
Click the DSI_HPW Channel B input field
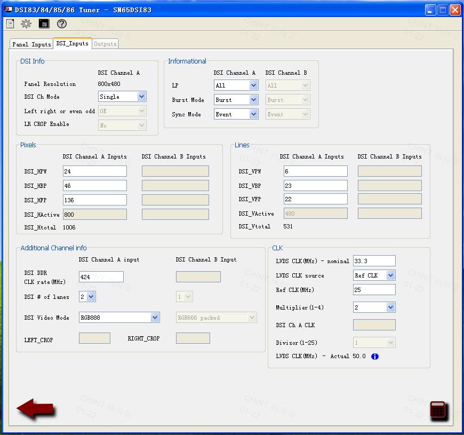point(175,171)
